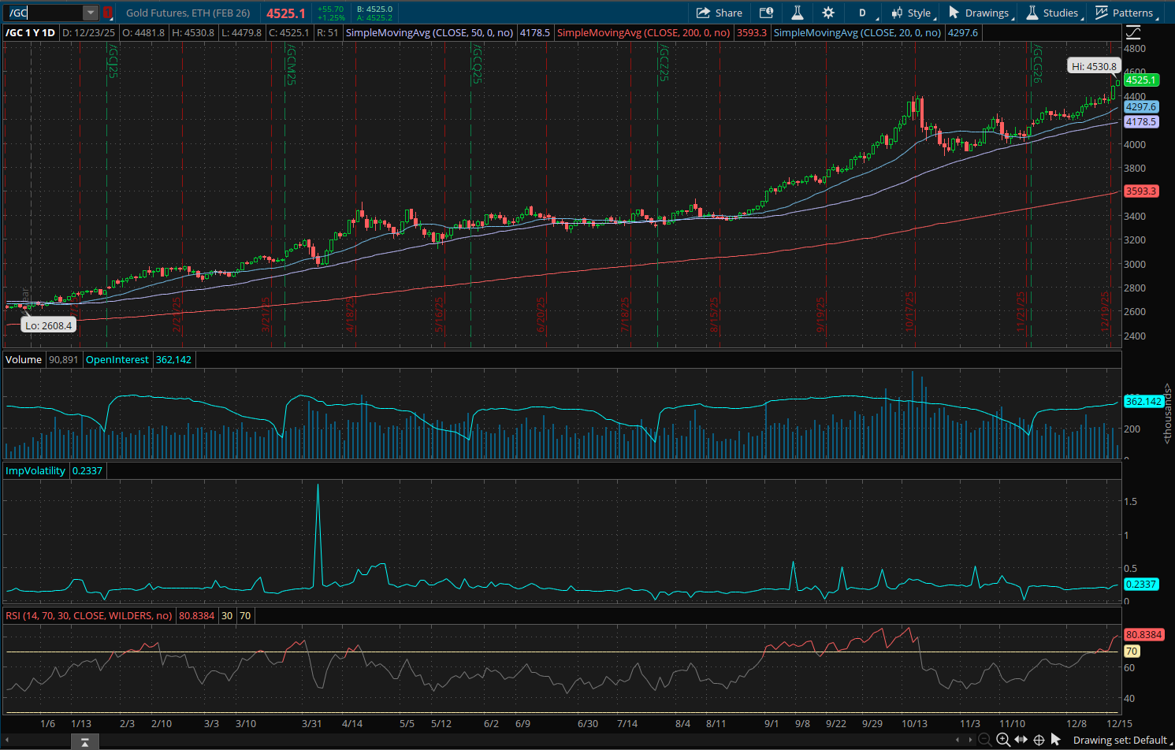Click the zoom-in magnifier at bottom right

pyautogui.click(x=1002, y=740)
